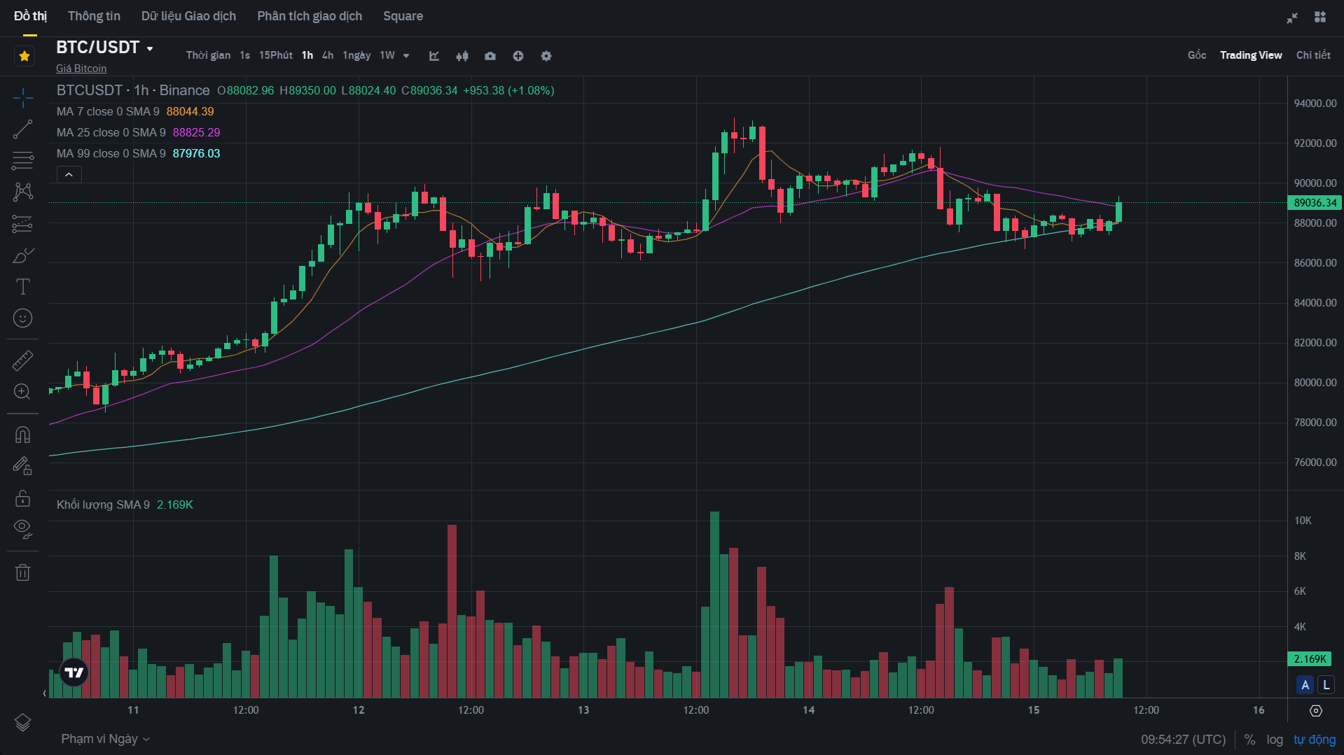
Task: Open the Giá Bitcoin link
Action: [81, 69]
